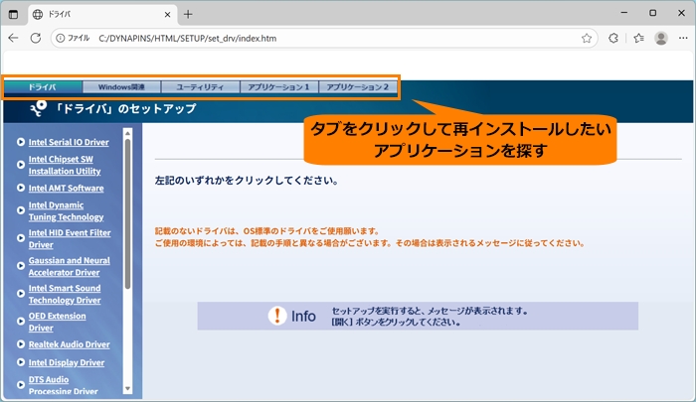Click the orange Info exclamation icon
Image resolution: width=696 pixels, height=402 pixels.
pyautogui.click(x=277, y=316)
